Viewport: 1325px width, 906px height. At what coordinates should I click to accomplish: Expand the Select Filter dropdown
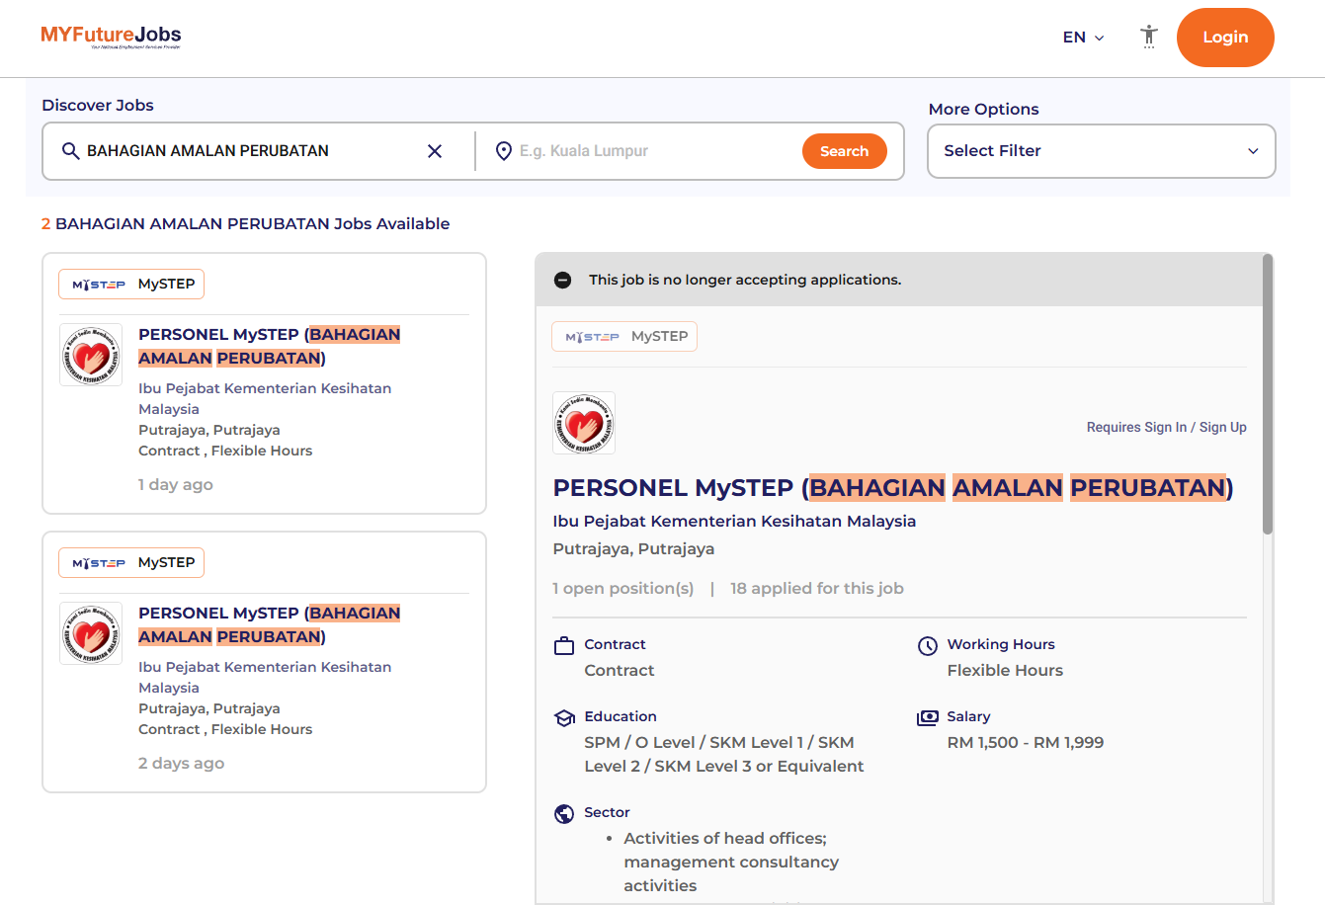point(1102,151)
